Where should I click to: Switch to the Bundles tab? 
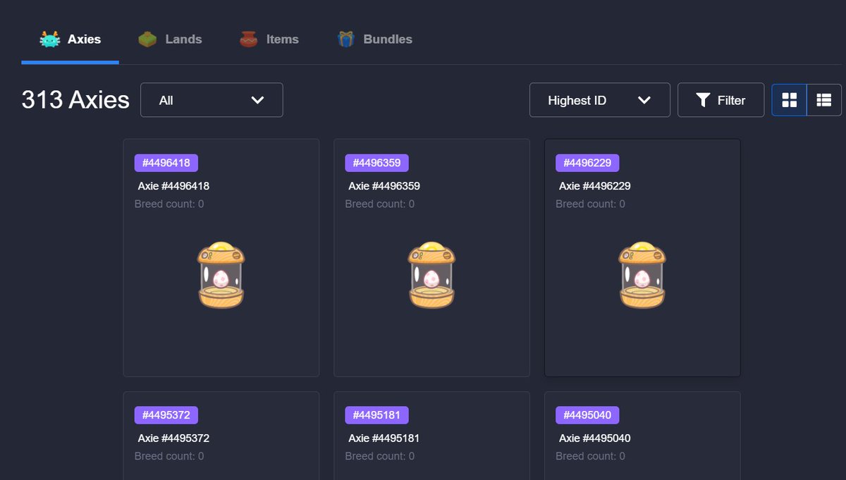tap(374, 39)
